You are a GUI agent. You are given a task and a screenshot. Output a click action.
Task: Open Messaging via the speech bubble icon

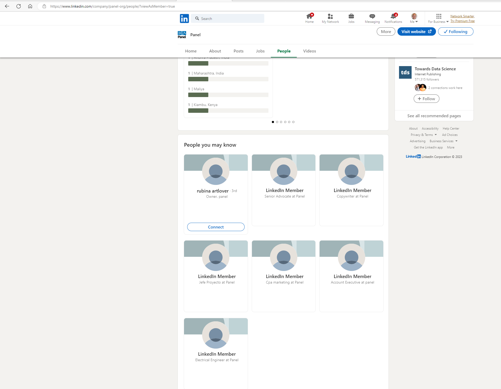click(372, 16)
